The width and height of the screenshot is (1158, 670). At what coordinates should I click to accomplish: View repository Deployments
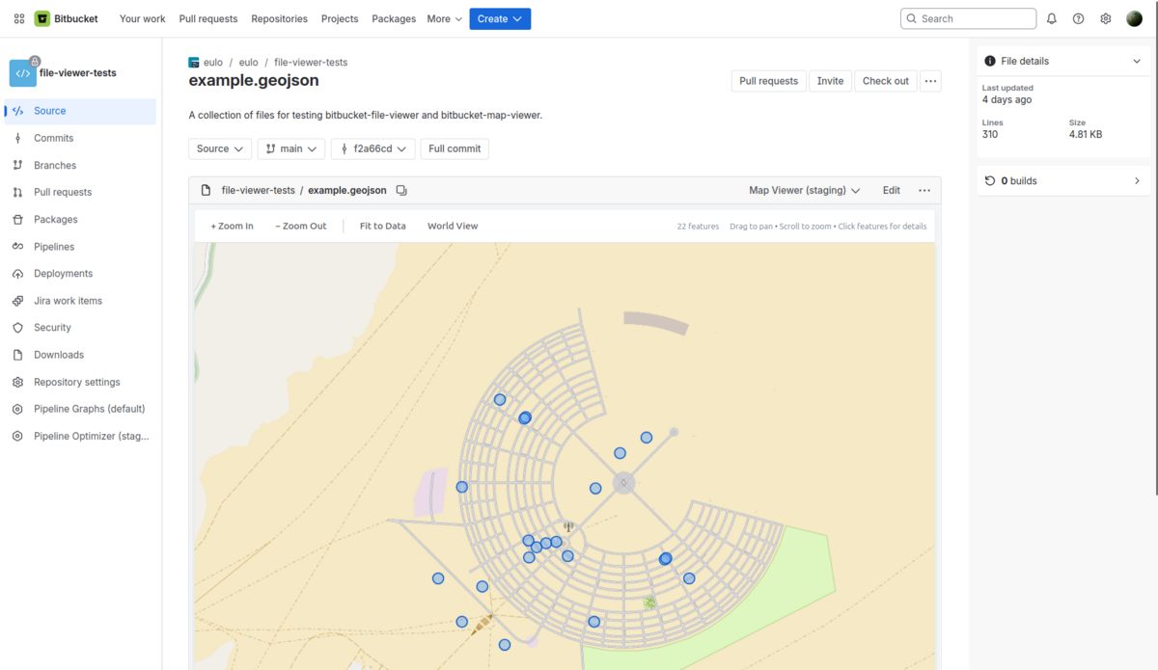click(x=62, y=273)
